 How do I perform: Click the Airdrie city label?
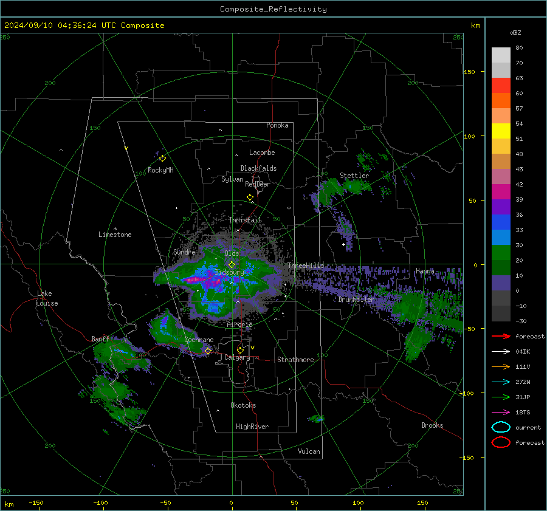click(239, 324)
